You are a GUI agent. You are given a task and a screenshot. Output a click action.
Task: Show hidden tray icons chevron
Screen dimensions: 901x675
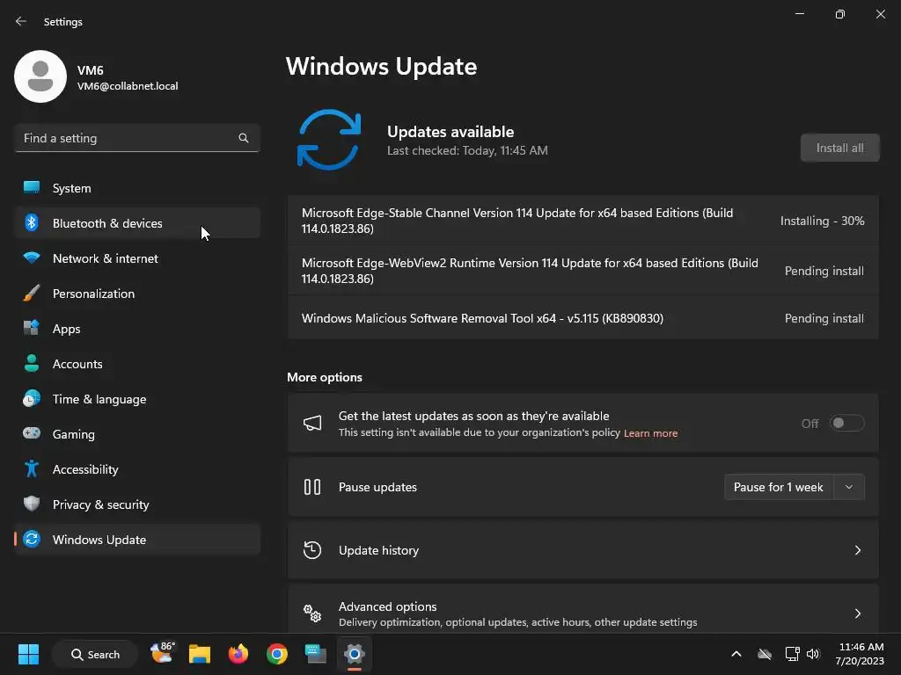(736, 654)
